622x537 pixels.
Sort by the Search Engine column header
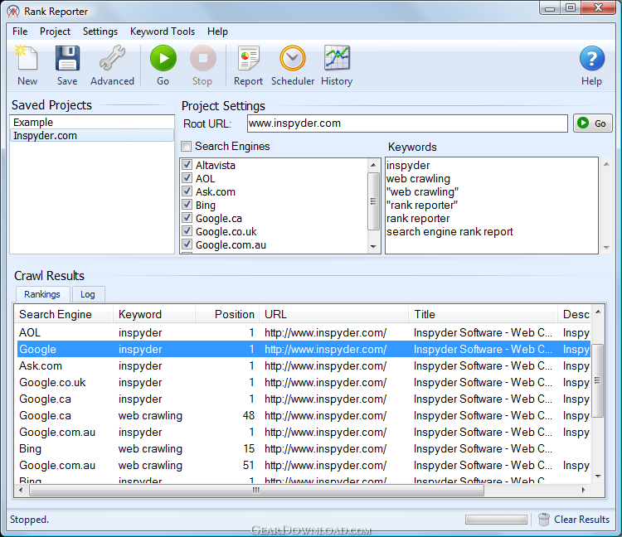(64, 314)
